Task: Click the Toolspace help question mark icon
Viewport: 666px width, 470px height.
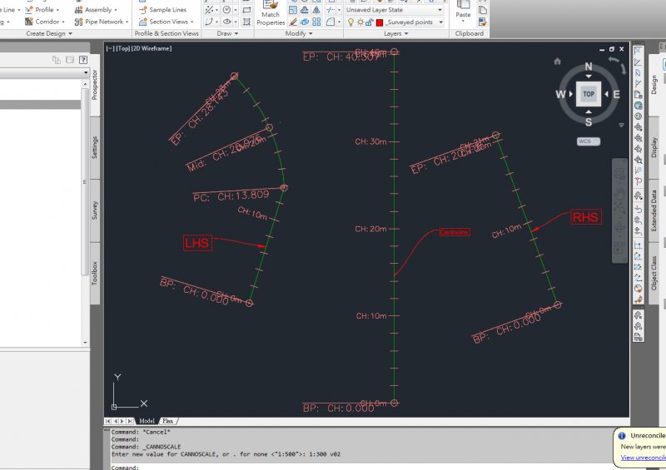Action: (x=82, y=60)
